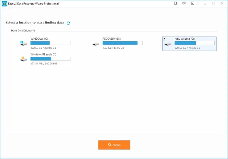Viewport: 228px width, 159px height.
Task: Click the New Volume (G:) label
Action: 185,39
